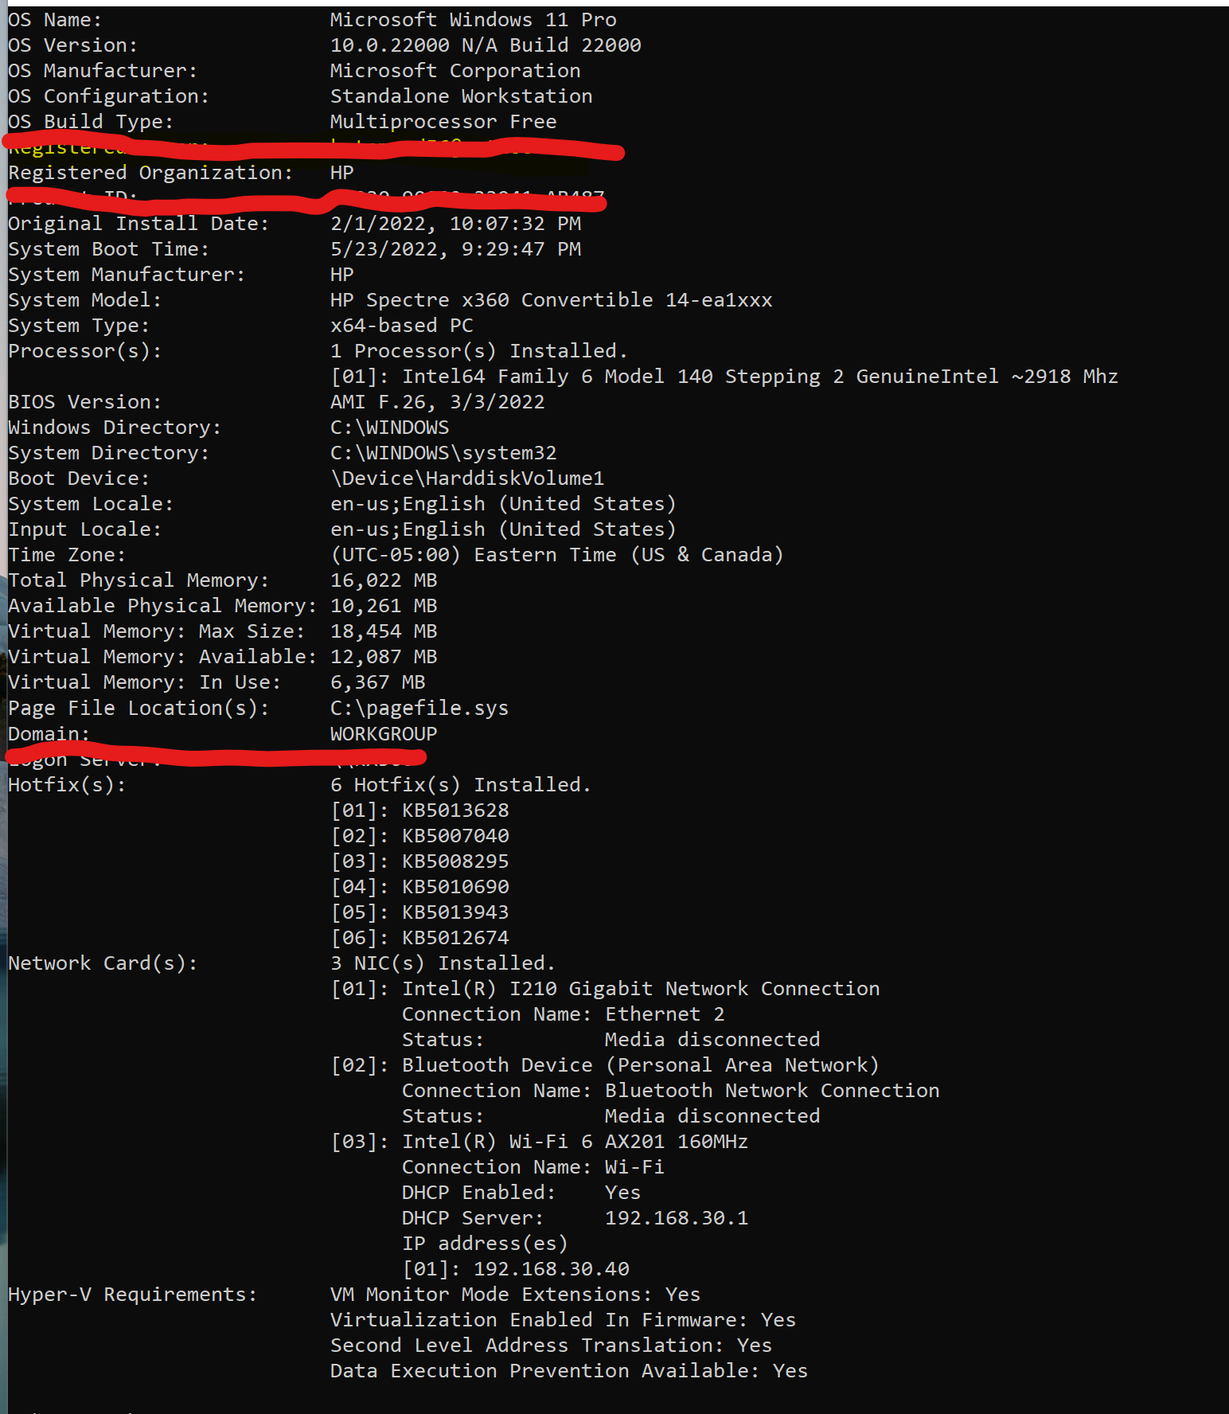Click 'Virtualization Enabled In Firmware: Yes' line
1229x1414 pixels.
(x=564, y=1319)
